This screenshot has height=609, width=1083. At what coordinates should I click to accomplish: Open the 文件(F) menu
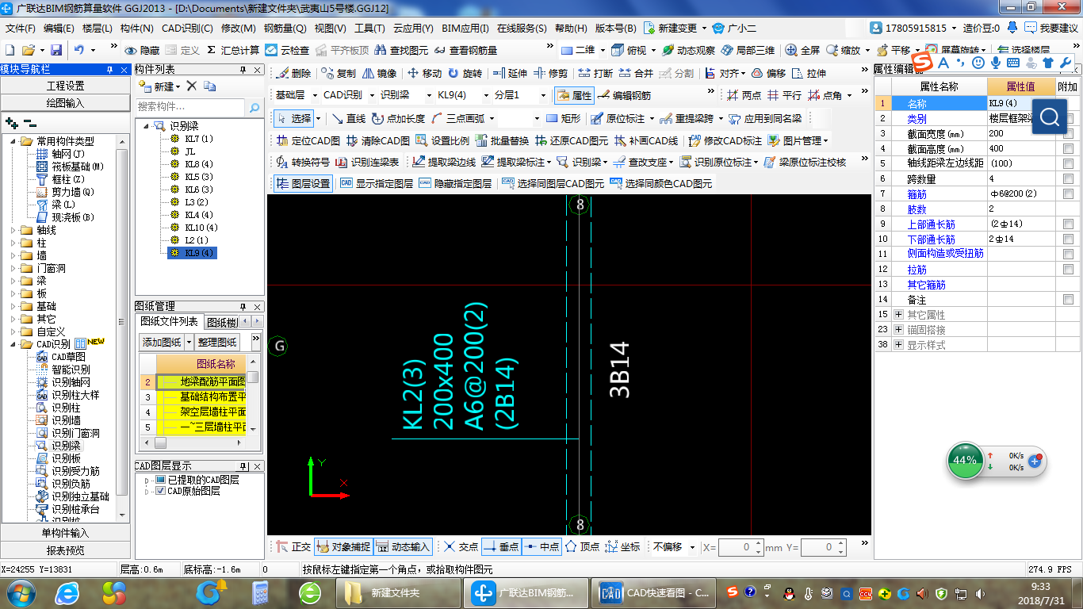click(21, 28)
